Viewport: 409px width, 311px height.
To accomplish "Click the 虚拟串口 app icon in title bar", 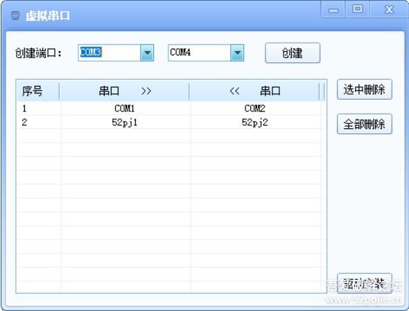I will click(x=15, y=16).
